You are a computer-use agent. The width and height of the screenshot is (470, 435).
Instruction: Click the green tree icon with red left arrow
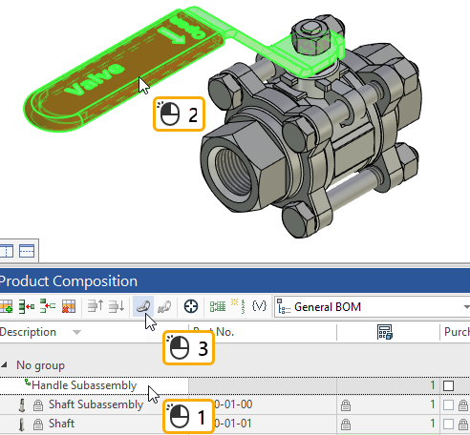48,306
